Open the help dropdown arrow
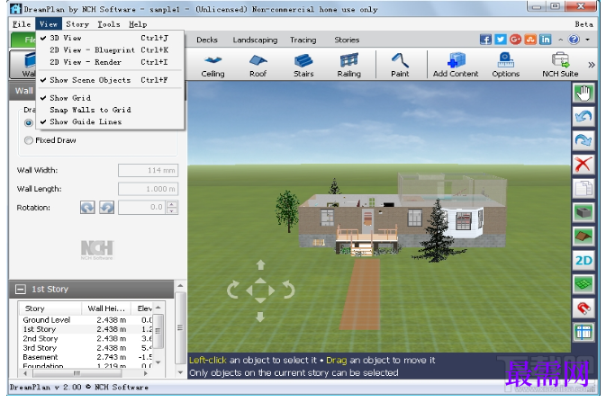Image resolution: width=606 pixels, height=402 pixels. [x=587, y=40]
